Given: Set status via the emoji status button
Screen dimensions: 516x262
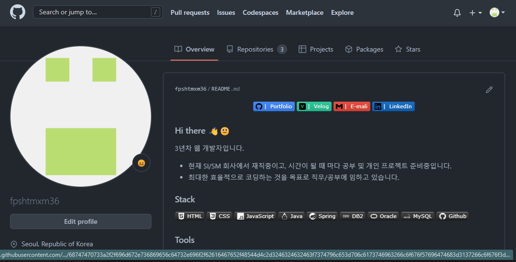Looking at the screenshot, I should click(x=141, y=163).
